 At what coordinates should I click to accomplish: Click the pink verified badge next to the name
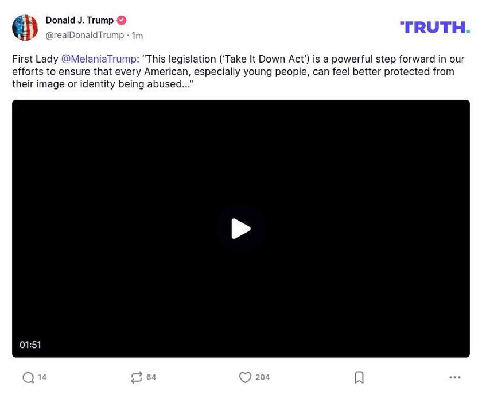point(120,20)
